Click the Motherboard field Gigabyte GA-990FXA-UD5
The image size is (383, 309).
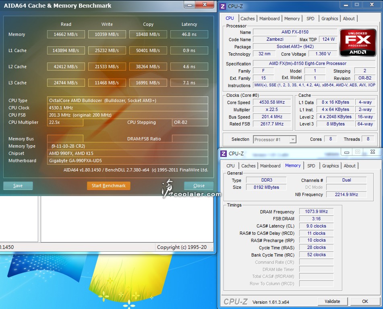tap(128, 161)
